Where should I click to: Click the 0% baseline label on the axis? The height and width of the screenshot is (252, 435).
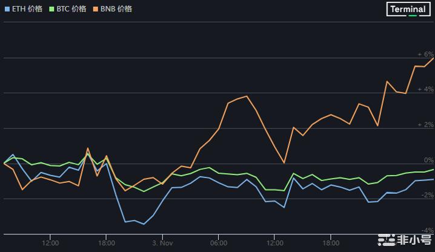coord(428,160)
